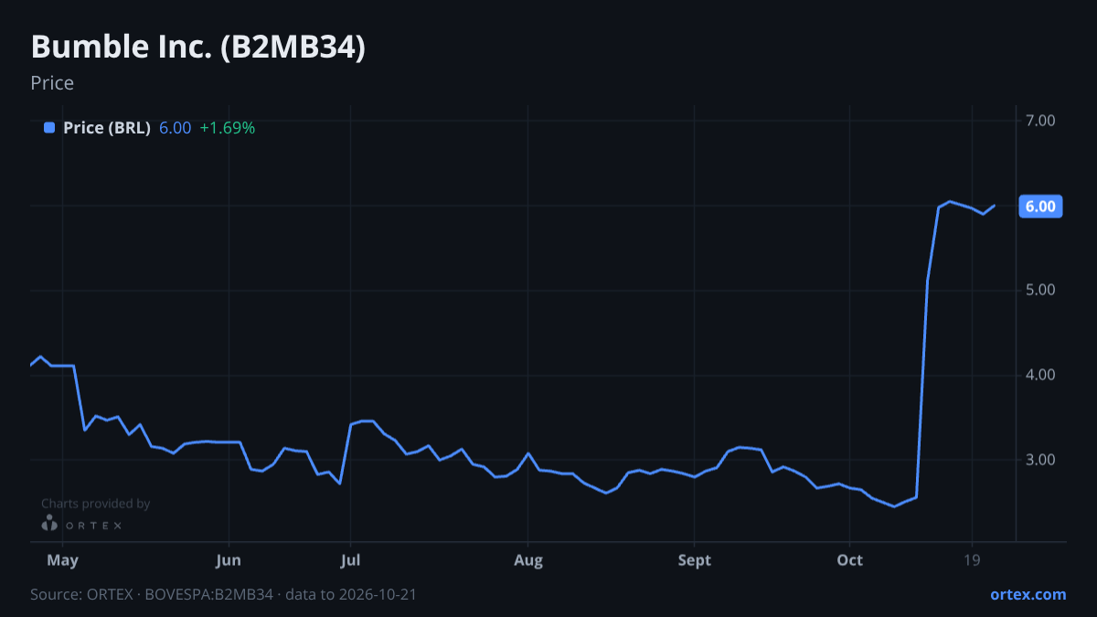The image size is (1097, 617).
Task: Click the May x-axis label
Action: [62, 560]
